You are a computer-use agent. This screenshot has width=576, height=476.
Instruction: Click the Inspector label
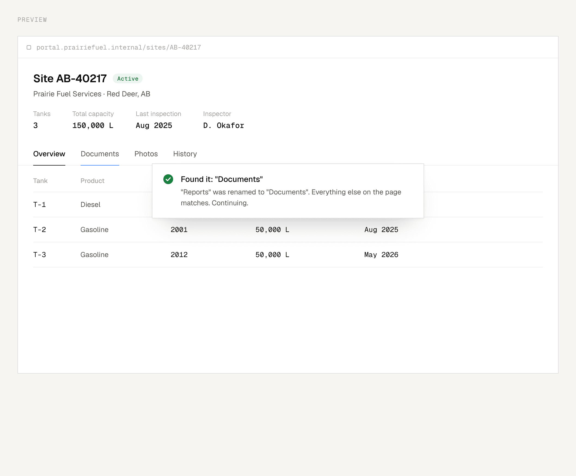[x=217, y=114]
